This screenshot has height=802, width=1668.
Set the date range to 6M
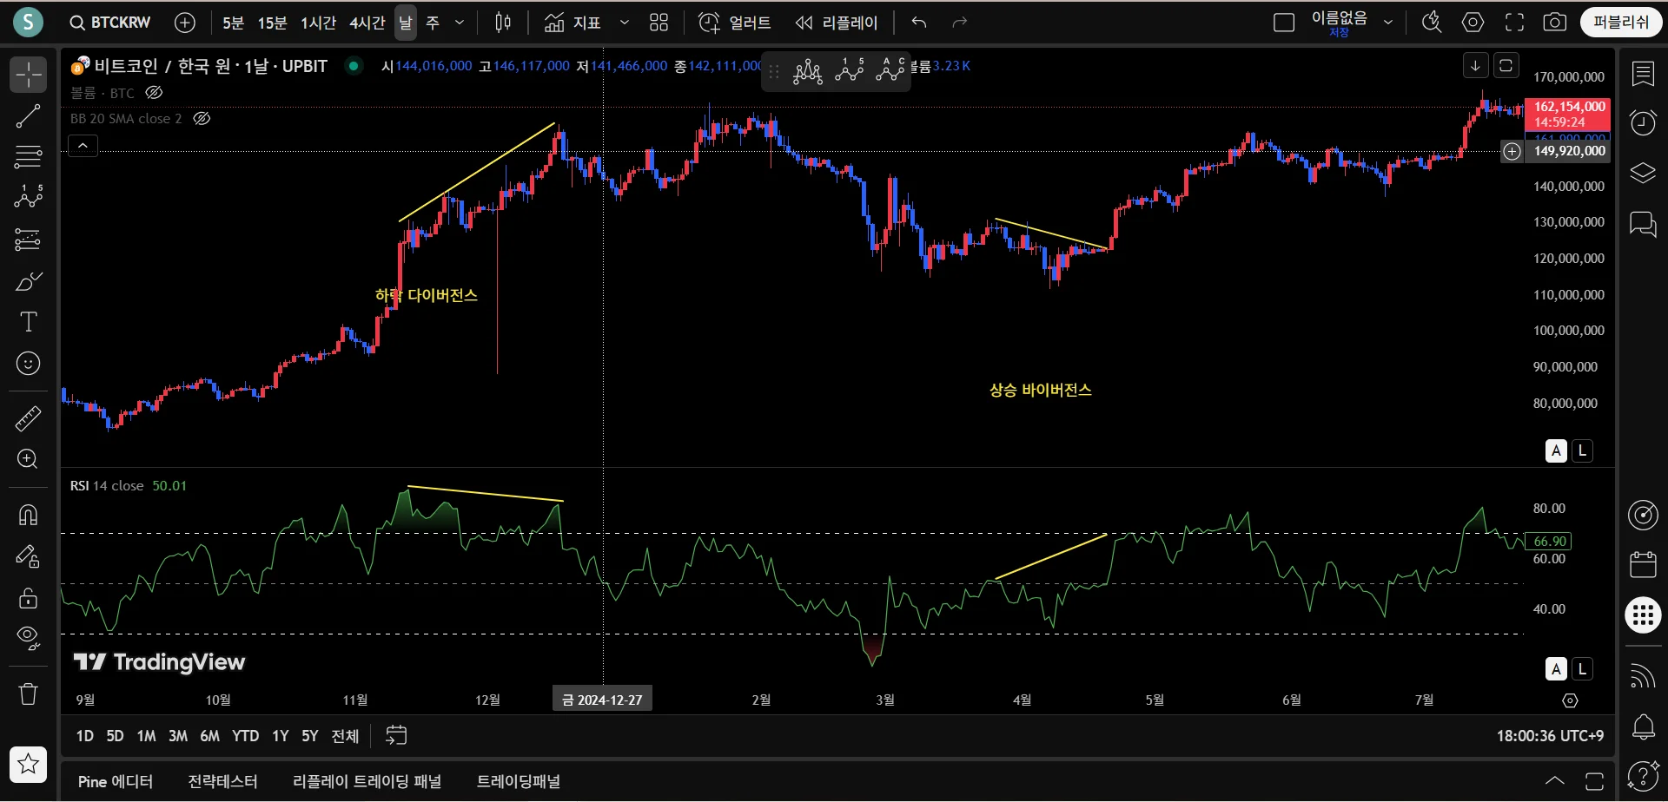tap(209, 736)
